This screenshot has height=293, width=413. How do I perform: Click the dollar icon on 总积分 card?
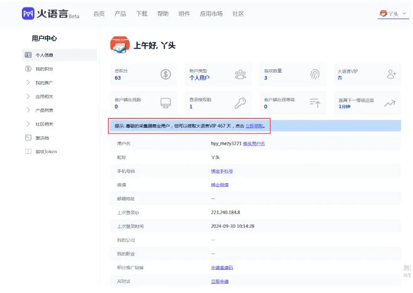[x=166, y=74]
